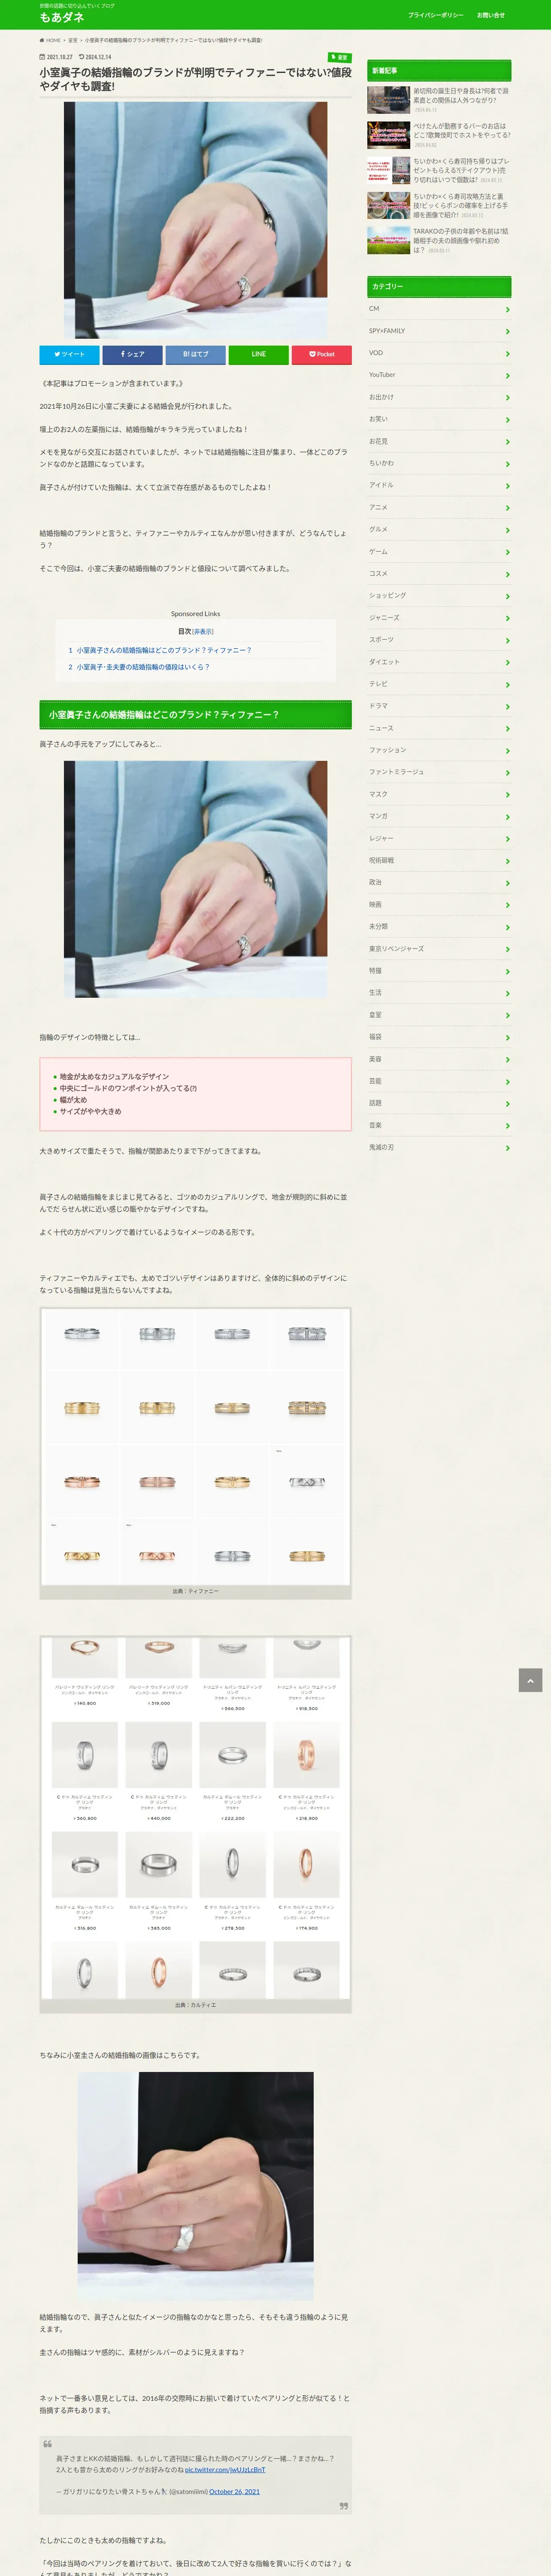The image size is (551, 2576).
Task: Open the 皇室 sidebar category
Action: coord(439,1014)
